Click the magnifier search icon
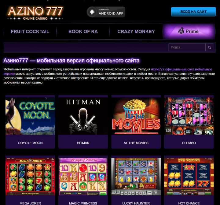Image resolution: width=220 pixels, height=205 pixels. pyautogui.click(x=209, y=47)
